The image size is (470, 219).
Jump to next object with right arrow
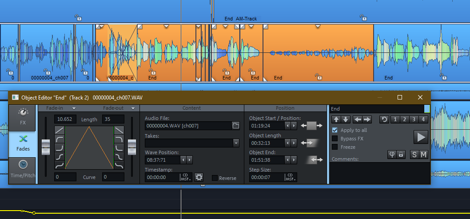coord(367,119)
